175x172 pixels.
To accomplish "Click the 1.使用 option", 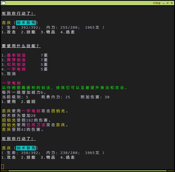I will pyautogui.click(x=8, y=102).
